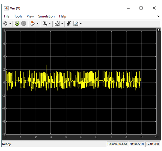Expand the step options dropdown arrow
162x151 pixels.
(x=38, y=24)
